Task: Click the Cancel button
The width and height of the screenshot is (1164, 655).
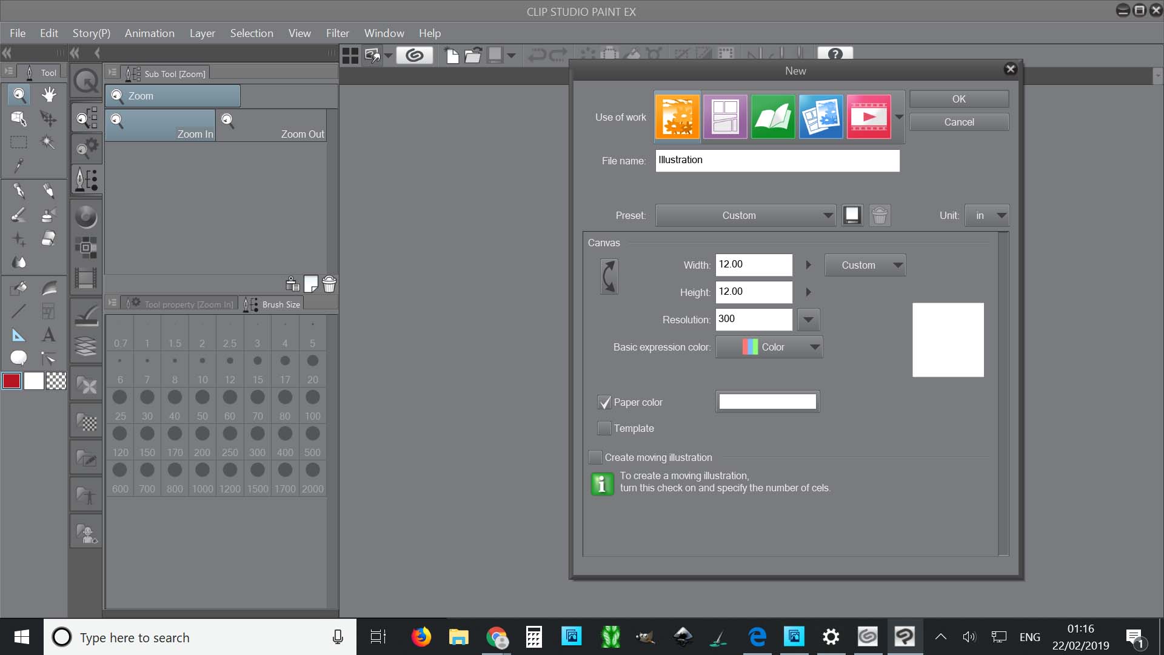Action: (x=958, y=121)
